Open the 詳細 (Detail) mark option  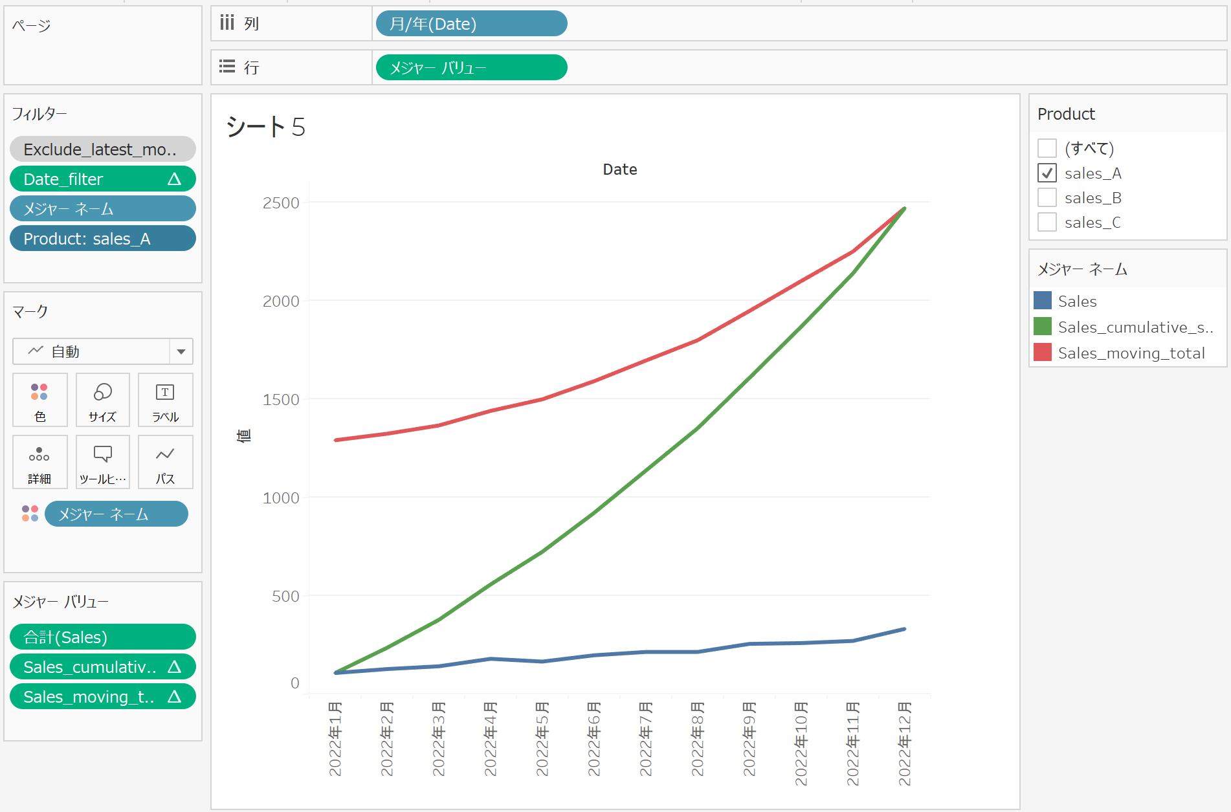point(39,462)
